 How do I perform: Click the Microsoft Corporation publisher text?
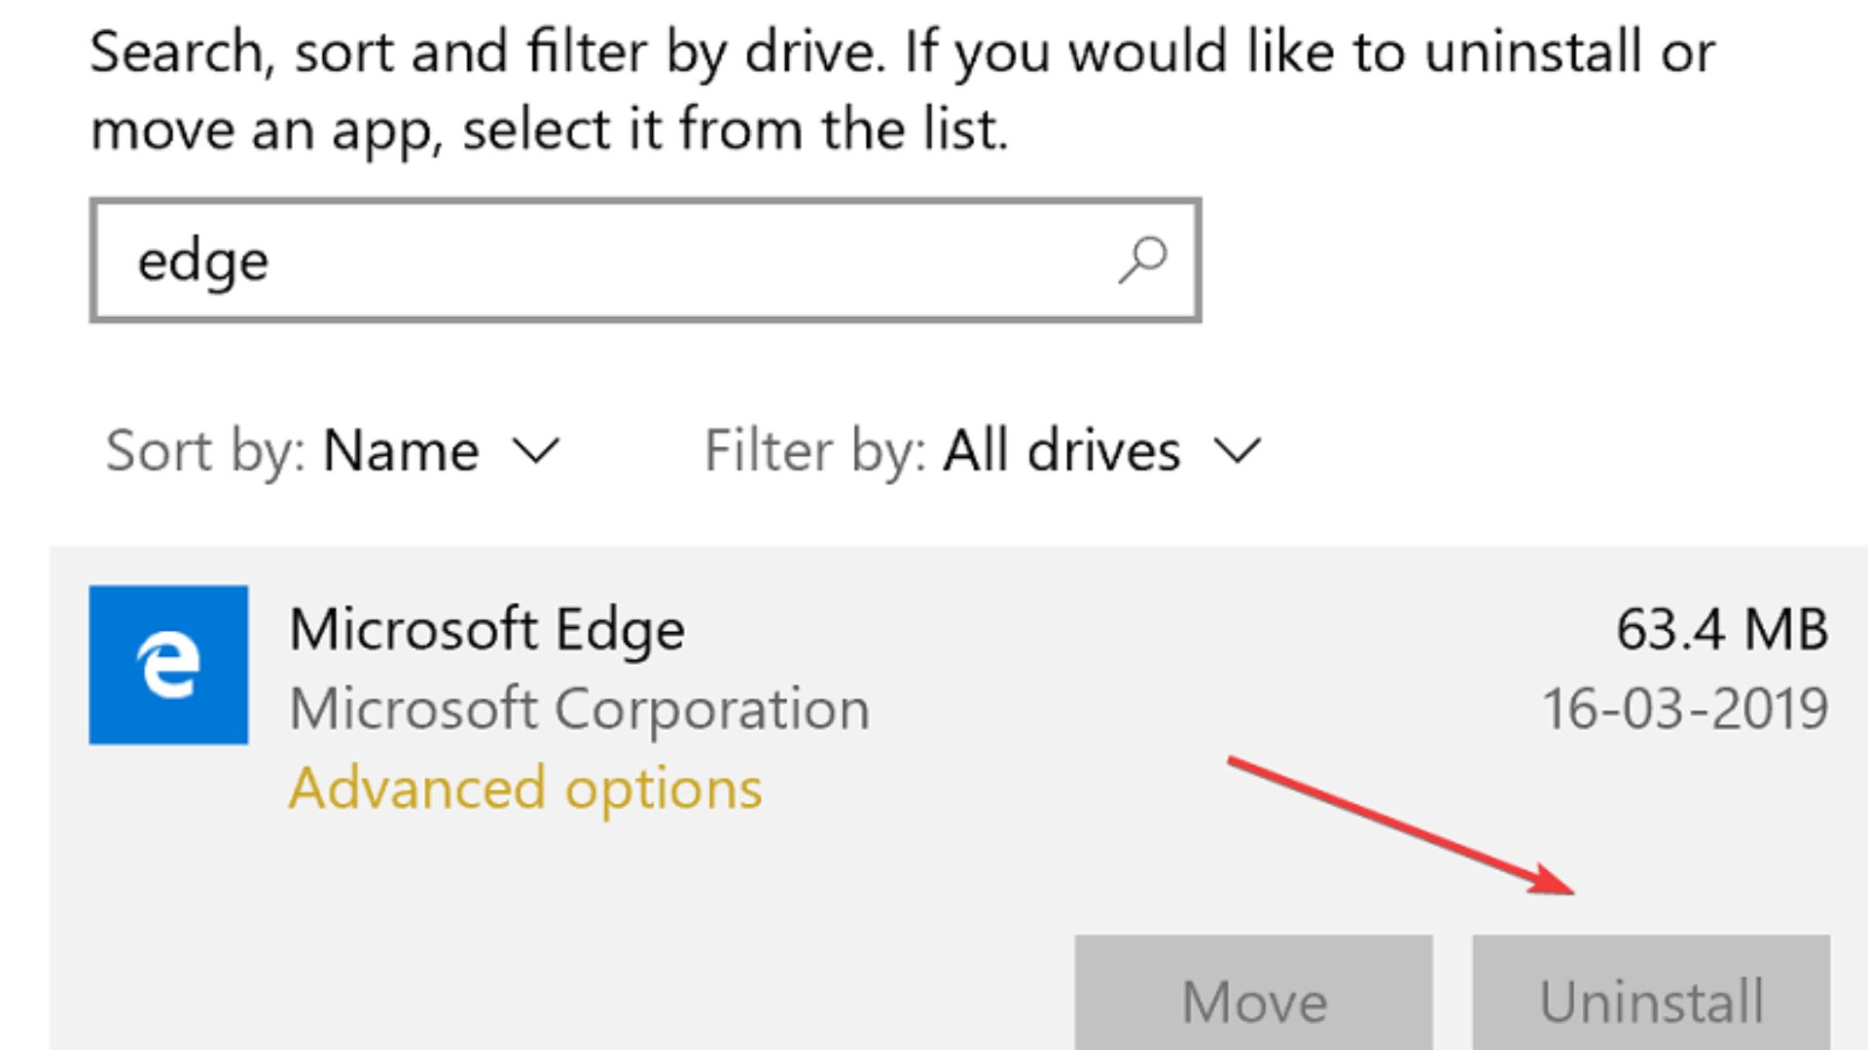[x=580, y=709]
